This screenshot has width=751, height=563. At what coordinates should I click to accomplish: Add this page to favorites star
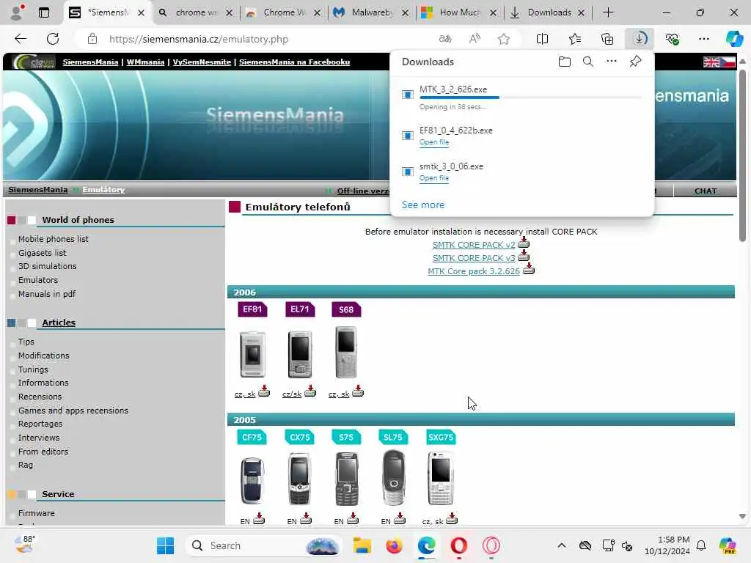pos(503,39)
